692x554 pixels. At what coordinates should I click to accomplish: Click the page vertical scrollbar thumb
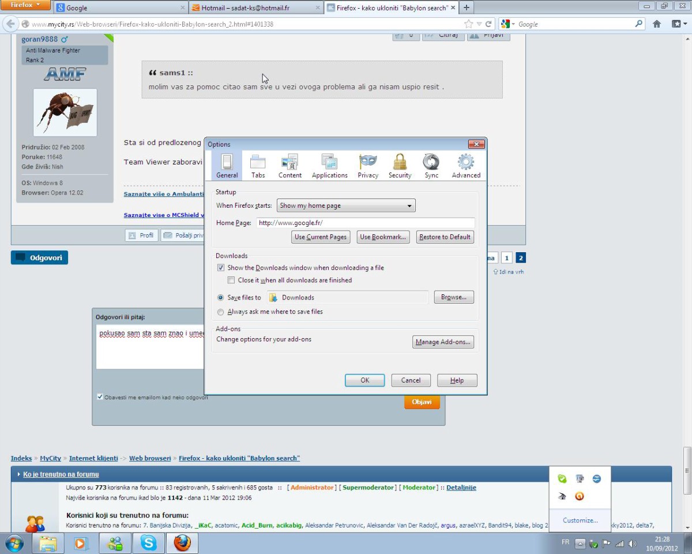pos(687,470)
